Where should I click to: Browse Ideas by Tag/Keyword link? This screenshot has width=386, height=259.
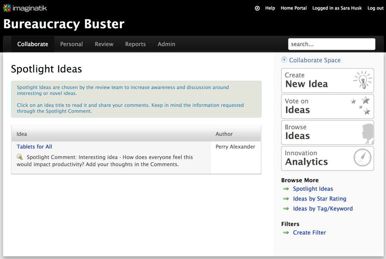tap(323, 209)
